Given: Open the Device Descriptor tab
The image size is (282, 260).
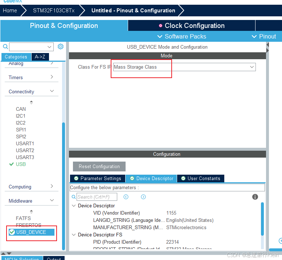Looking at the screenshot, I should click(x=151, y=178).
